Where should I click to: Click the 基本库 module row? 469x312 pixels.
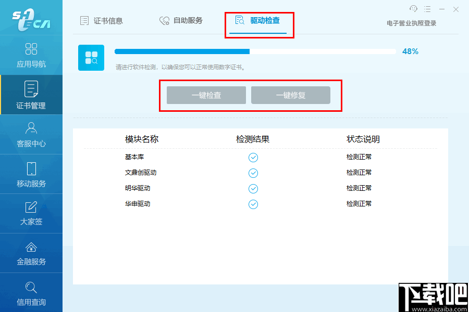click(x=260, y=157)
